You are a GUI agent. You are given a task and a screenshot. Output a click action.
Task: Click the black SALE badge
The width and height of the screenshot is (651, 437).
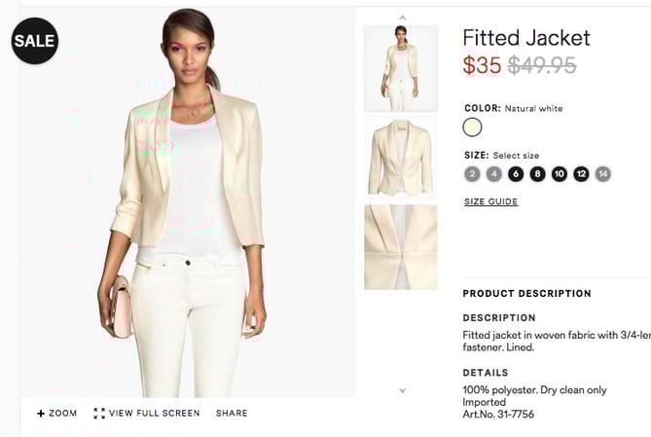coord(35,42)
